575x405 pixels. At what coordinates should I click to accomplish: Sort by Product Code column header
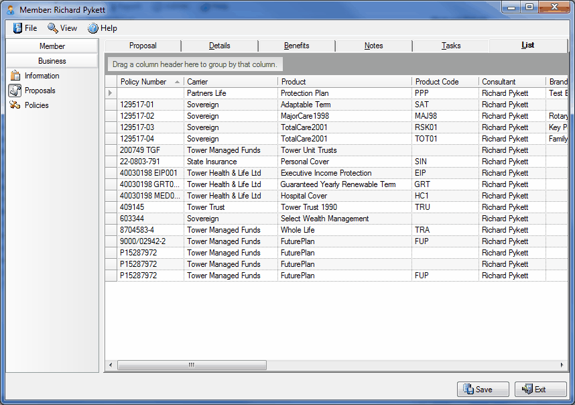pos(445,82)
